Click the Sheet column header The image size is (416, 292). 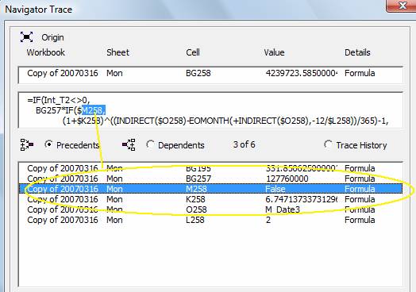coord(117,52)
